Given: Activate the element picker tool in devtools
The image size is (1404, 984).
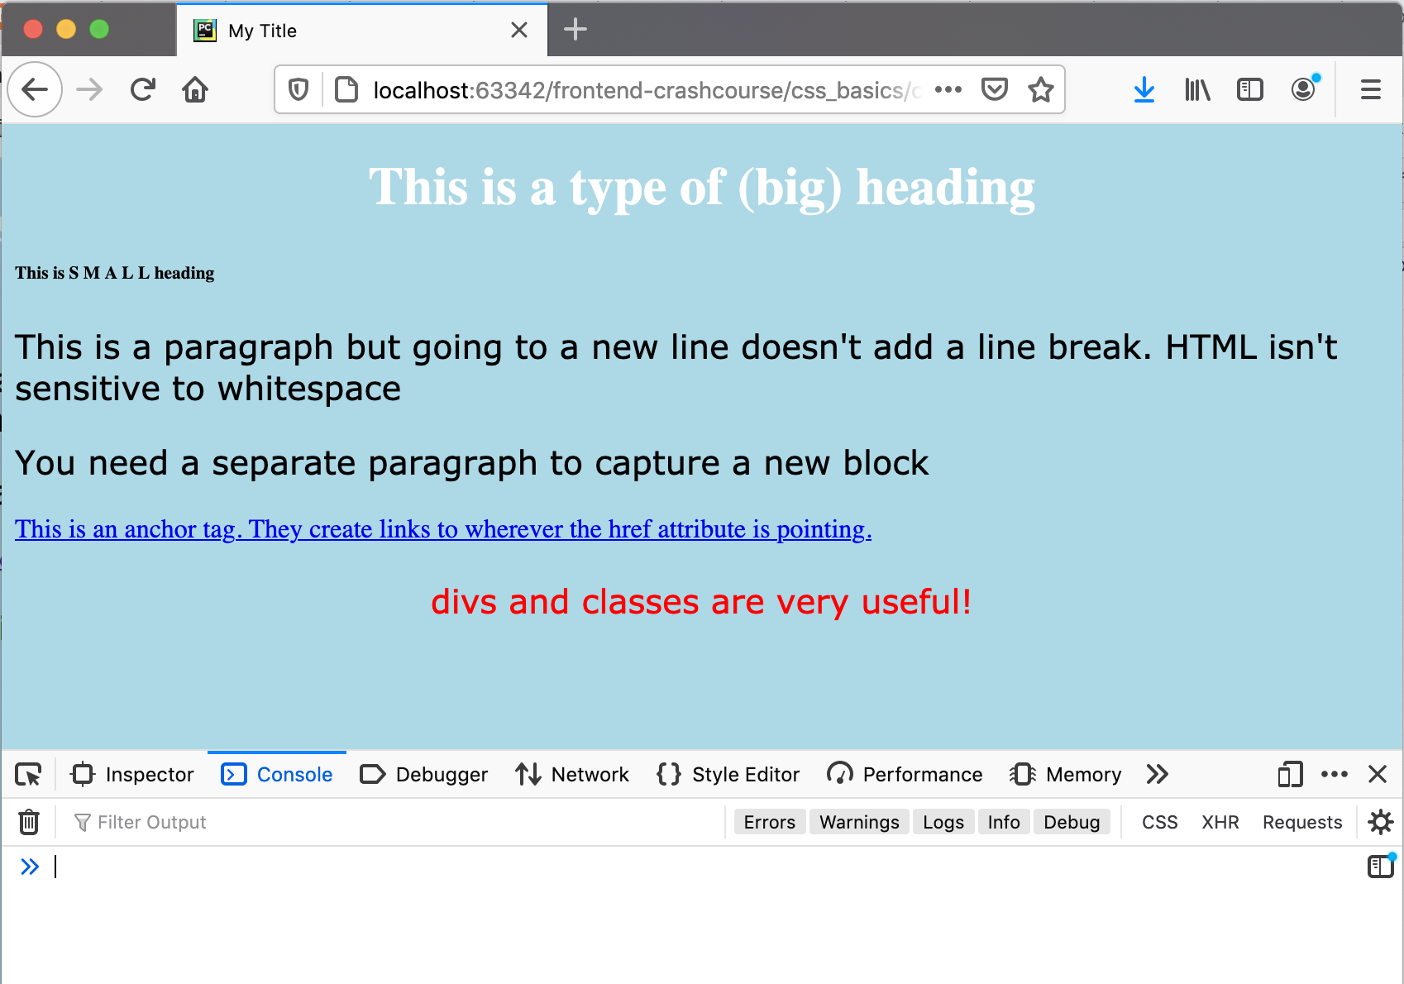Looking at the screenshot, I should (x=29, y=775).
